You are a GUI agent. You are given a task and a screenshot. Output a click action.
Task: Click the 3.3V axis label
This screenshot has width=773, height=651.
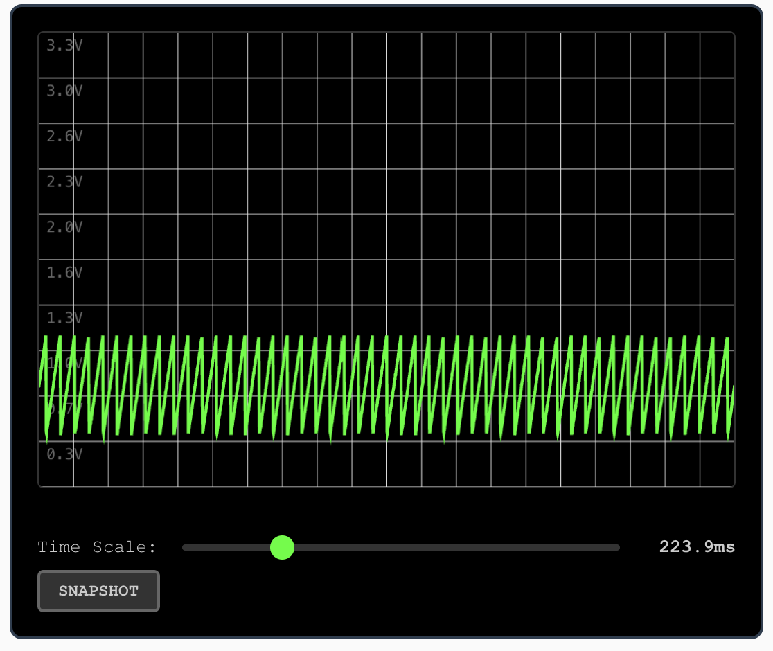[64, 45]
